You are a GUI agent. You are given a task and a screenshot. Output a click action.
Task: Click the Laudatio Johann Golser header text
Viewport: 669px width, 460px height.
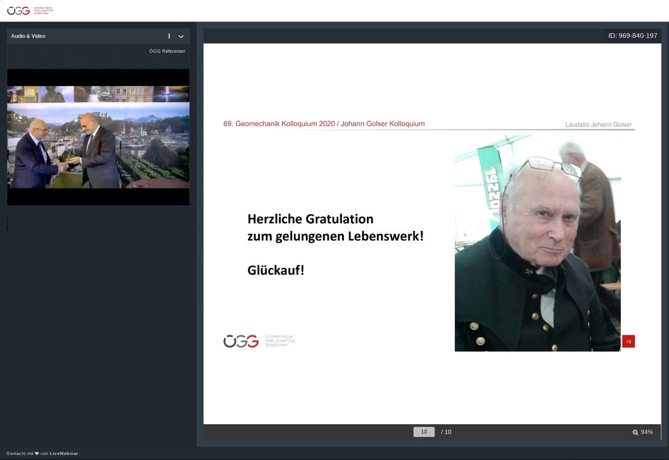598,125
